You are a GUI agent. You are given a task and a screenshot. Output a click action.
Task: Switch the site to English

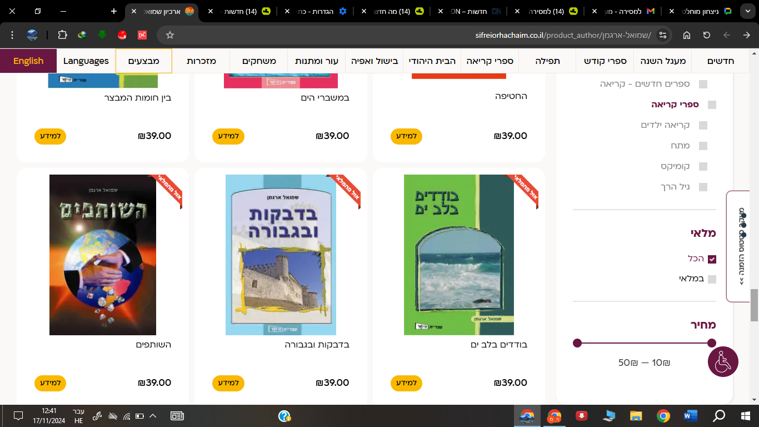[28, 61]
